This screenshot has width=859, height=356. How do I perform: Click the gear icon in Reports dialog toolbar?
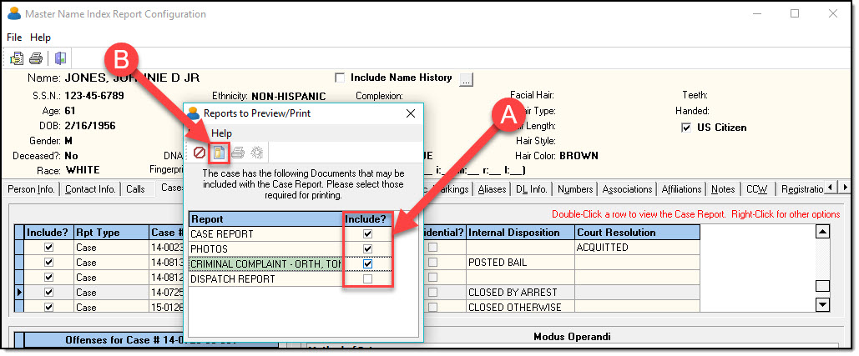coord(256,153)
